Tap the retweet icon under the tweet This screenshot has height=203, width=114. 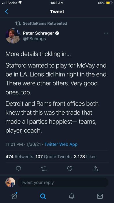click(44, 169)
